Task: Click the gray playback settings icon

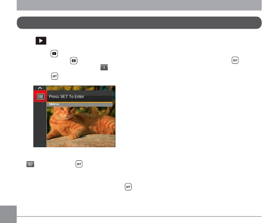Action: 30,164
